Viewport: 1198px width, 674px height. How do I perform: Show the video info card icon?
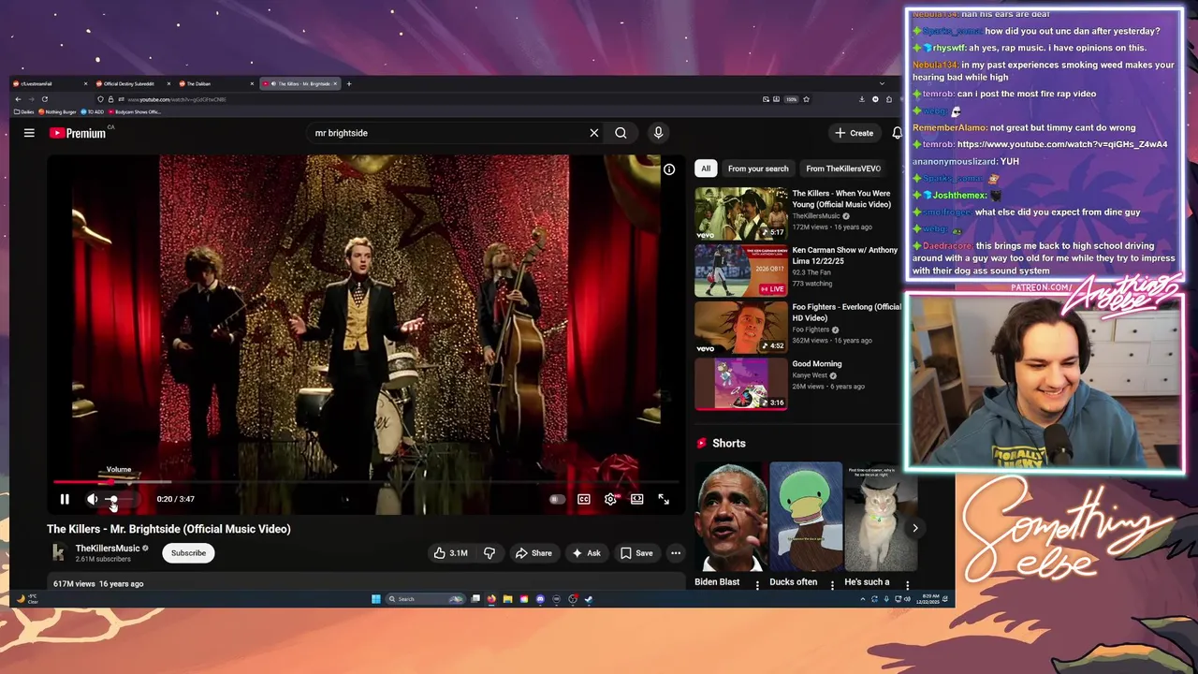pyautogui.click(x=669, y=169)
